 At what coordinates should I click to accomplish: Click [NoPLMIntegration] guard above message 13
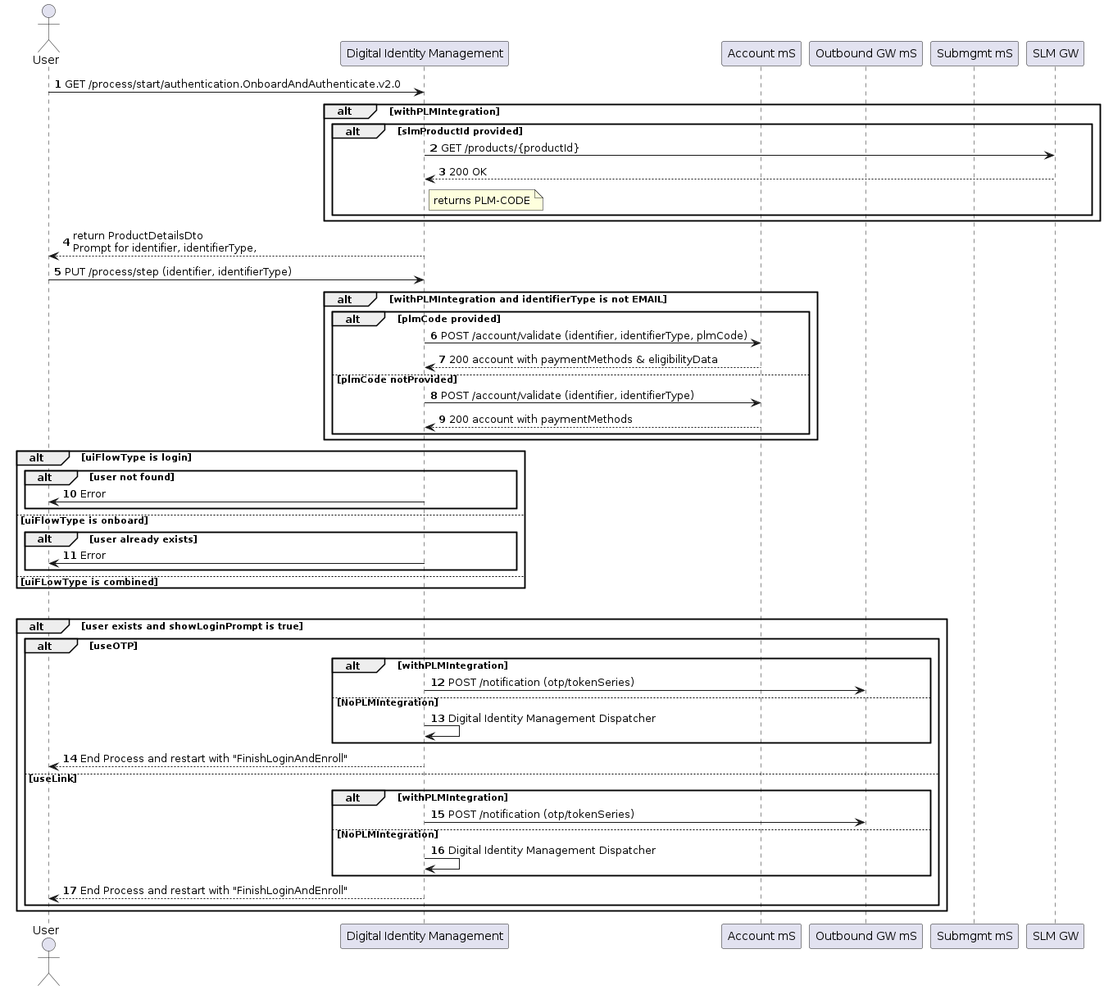[388, 702]
